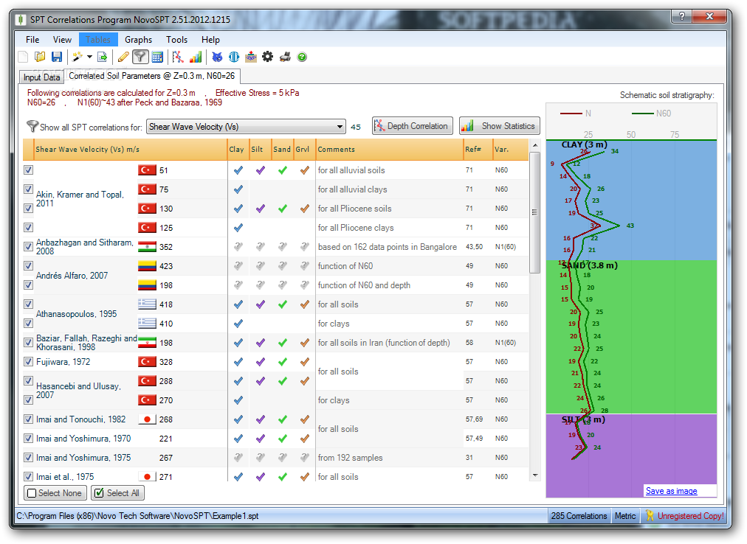Click '285 Correlations' in status bar
This screenshot has height=544, width=747.
pyautogui.click(x=579, y=516)
